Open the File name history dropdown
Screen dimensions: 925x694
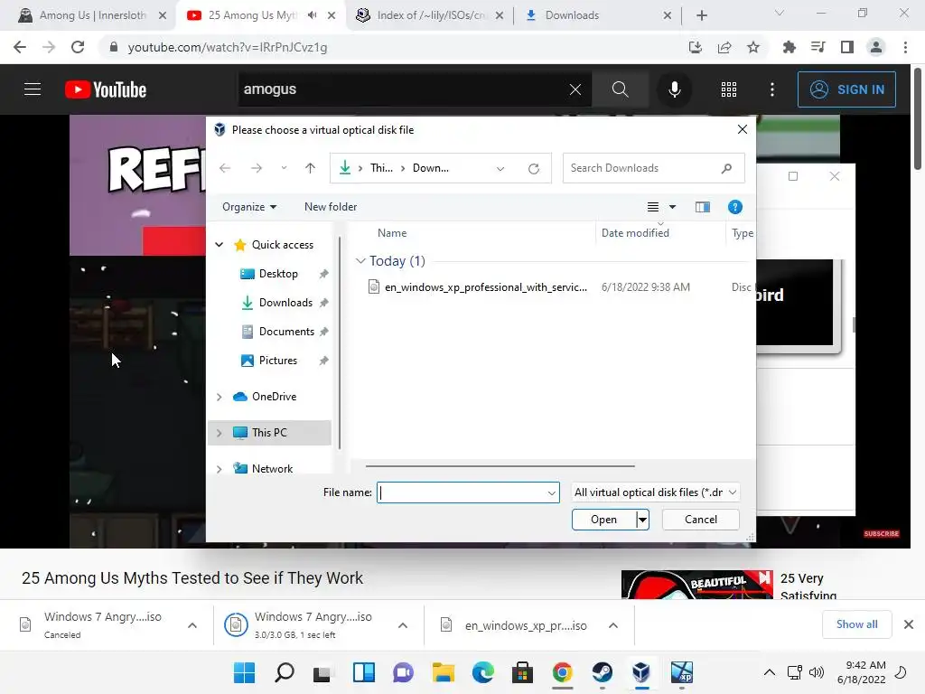pos(552,492)
